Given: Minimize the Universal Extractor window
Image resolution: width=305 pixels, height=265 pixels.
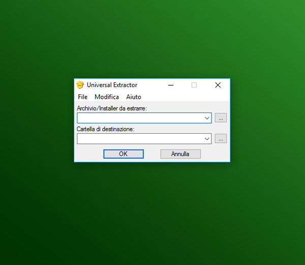Looking at the screenshot, I should pyautogui.click(x=171, y=85).
